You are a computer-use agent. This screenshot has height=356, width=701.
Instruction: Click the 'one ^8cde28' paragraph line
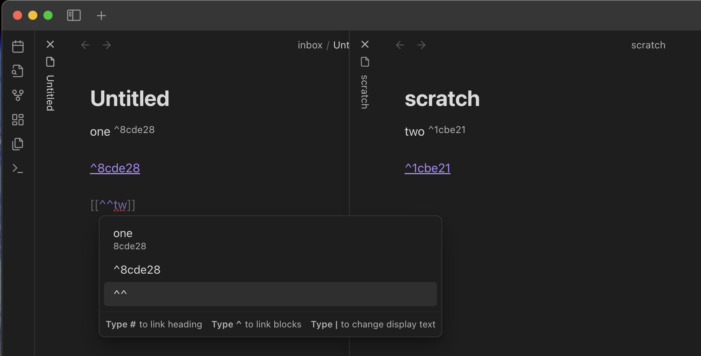click(x=122, y=131)
